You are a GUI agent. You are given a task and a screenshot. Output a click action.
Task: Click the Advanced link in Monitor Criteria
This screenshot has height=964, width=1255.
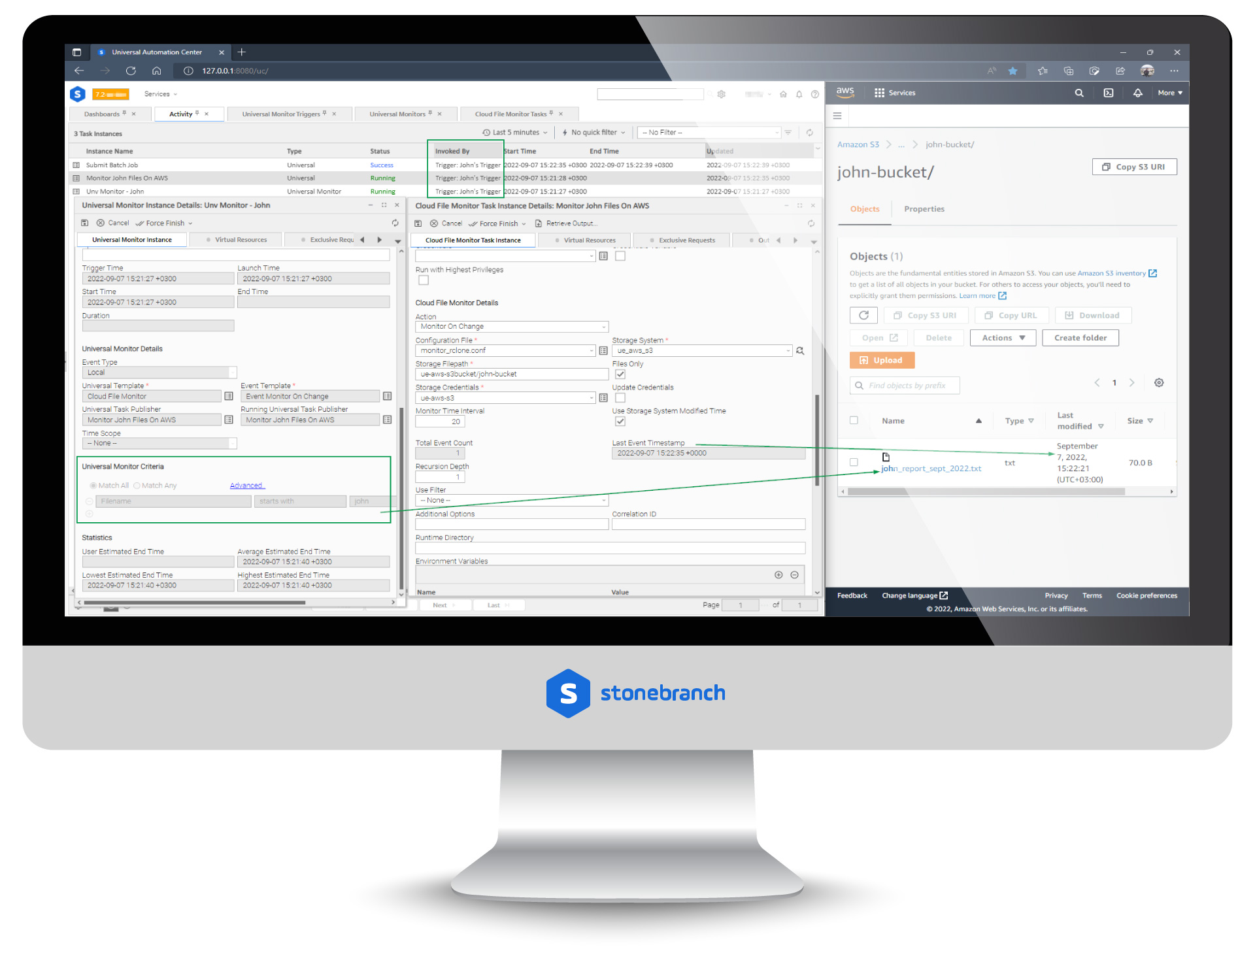[247, 486]
